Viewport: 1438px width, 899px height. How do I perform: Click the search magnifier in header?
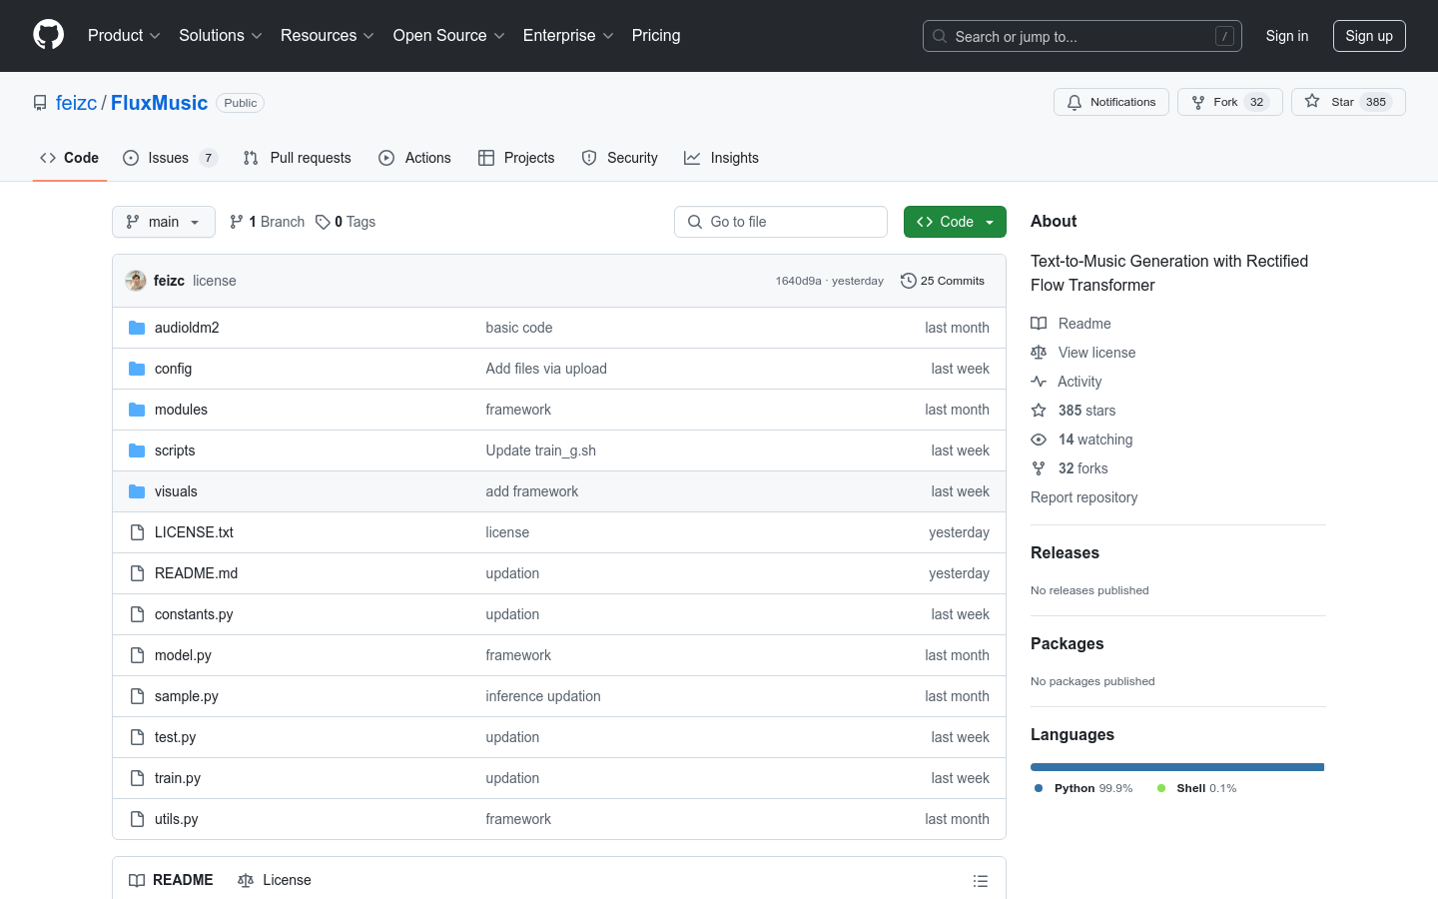(x=940, y=36)
